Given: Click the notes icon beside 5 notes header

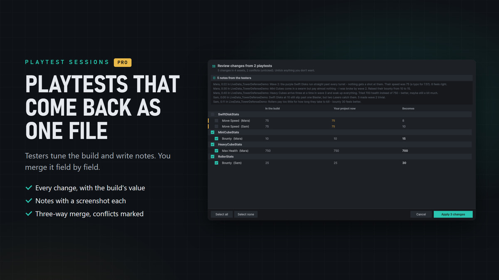Looking at the screenshot, I should [214, 78].
